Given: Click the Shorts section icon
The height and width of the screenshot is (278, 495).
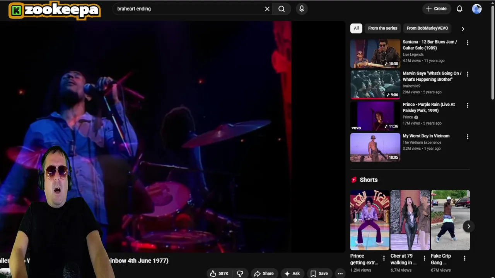Looking at the screenshot, I should [353, 180].
